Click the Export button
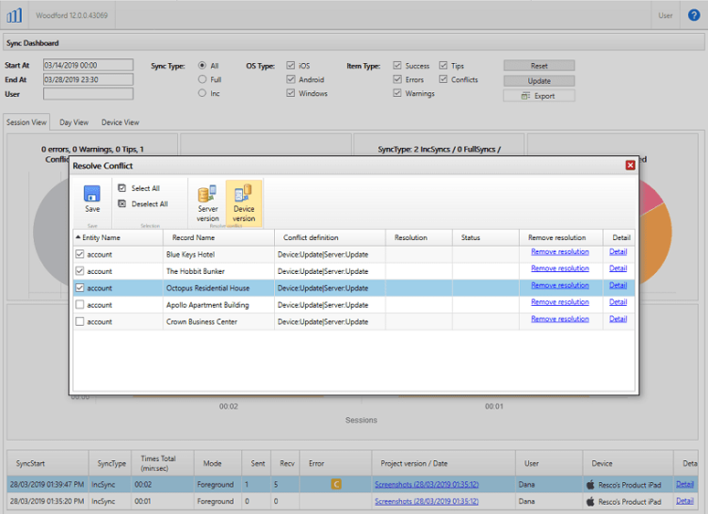 point(539,96)
